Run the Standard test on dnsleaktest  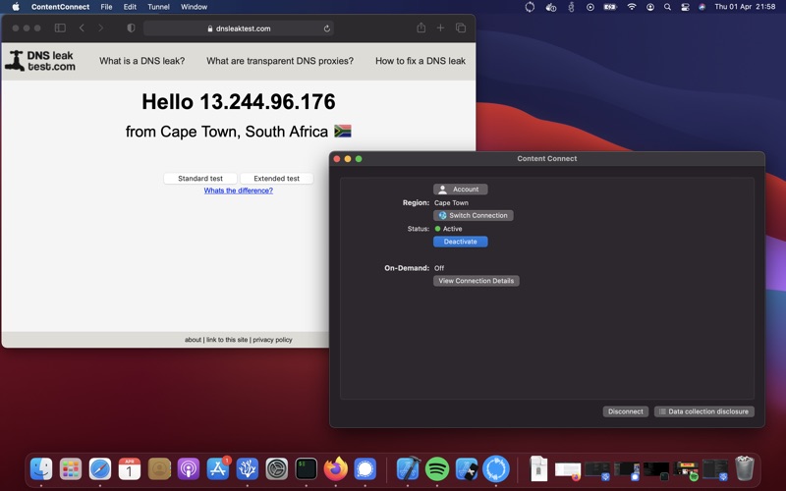pos(200,179)
